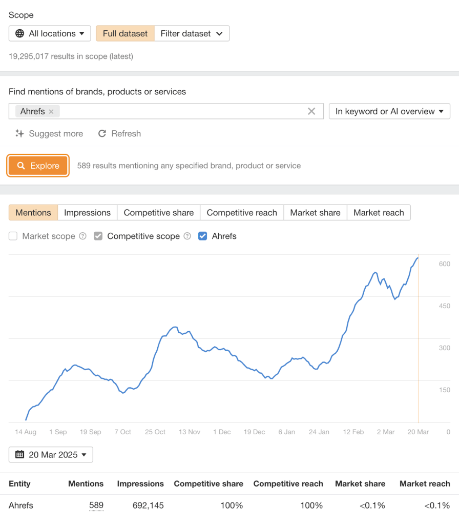Switch to the Impressions tab
459x525 pixels.
pyautogui.click(x=87, y=213)
